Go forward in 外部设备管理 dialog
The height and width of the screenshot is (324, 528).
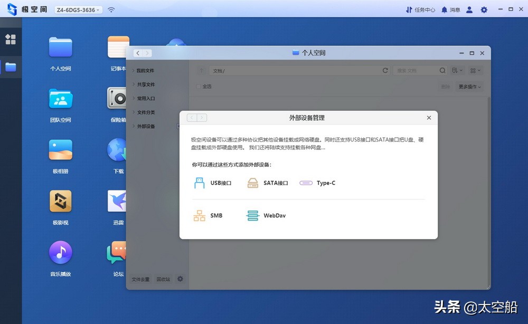pyautogui.click(x=202, y=118)
